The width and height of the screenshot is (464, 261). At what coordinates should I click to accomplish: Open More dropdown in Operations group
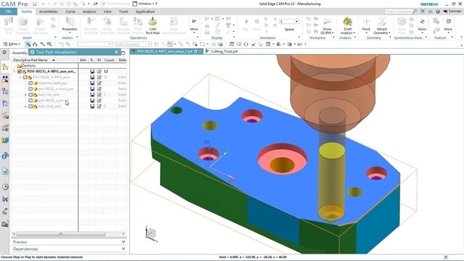pyautogui.click(x=194, y=25)
